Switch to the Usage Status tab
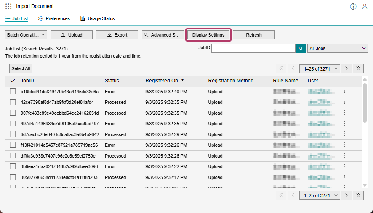The width and height of the screenshot is (373, 213). [x=98, y=18]
